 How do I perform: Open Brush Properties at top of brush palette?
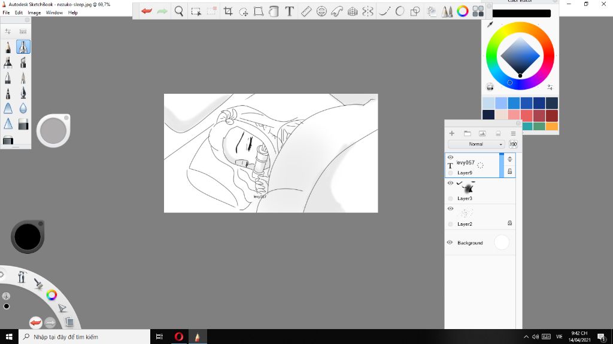pyautogui.click(x=8, y=31)
